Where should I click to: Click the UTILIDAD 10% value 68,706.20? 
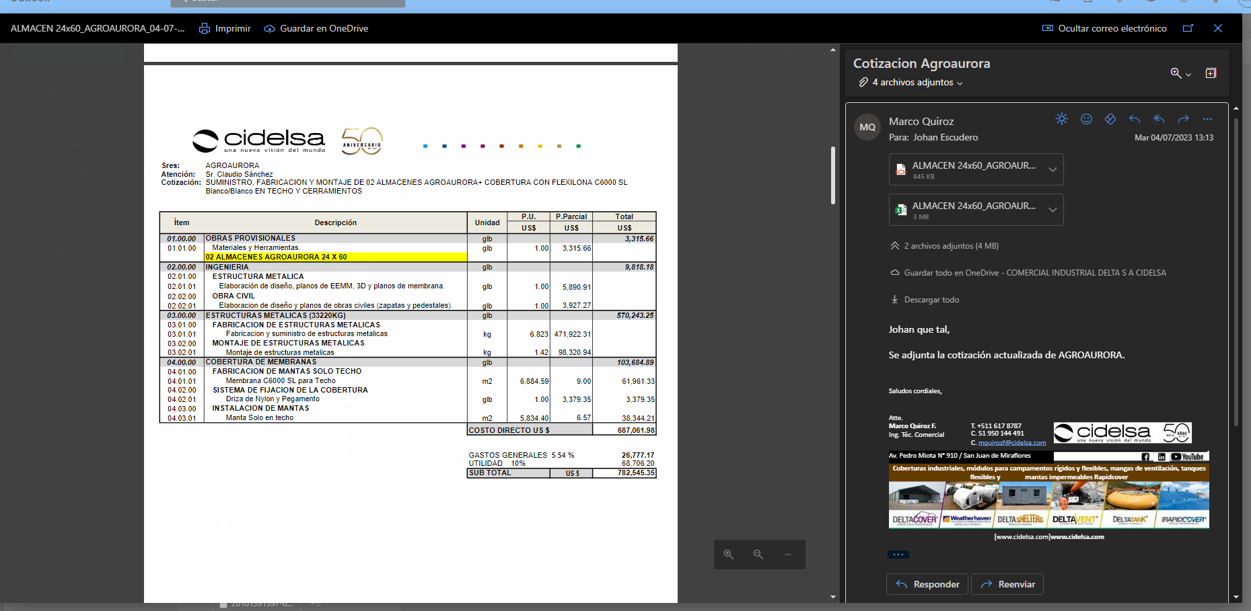click(638, 464)
